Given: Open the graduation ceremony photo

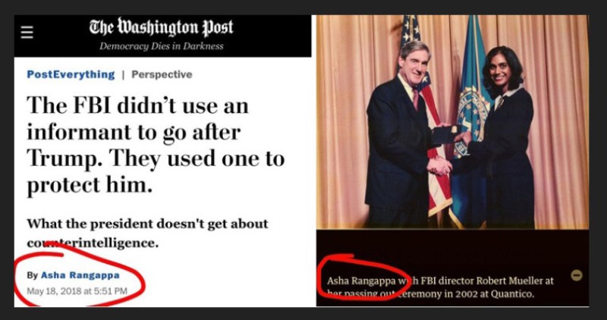Looking at the screenshot, I should coord(452,122).
